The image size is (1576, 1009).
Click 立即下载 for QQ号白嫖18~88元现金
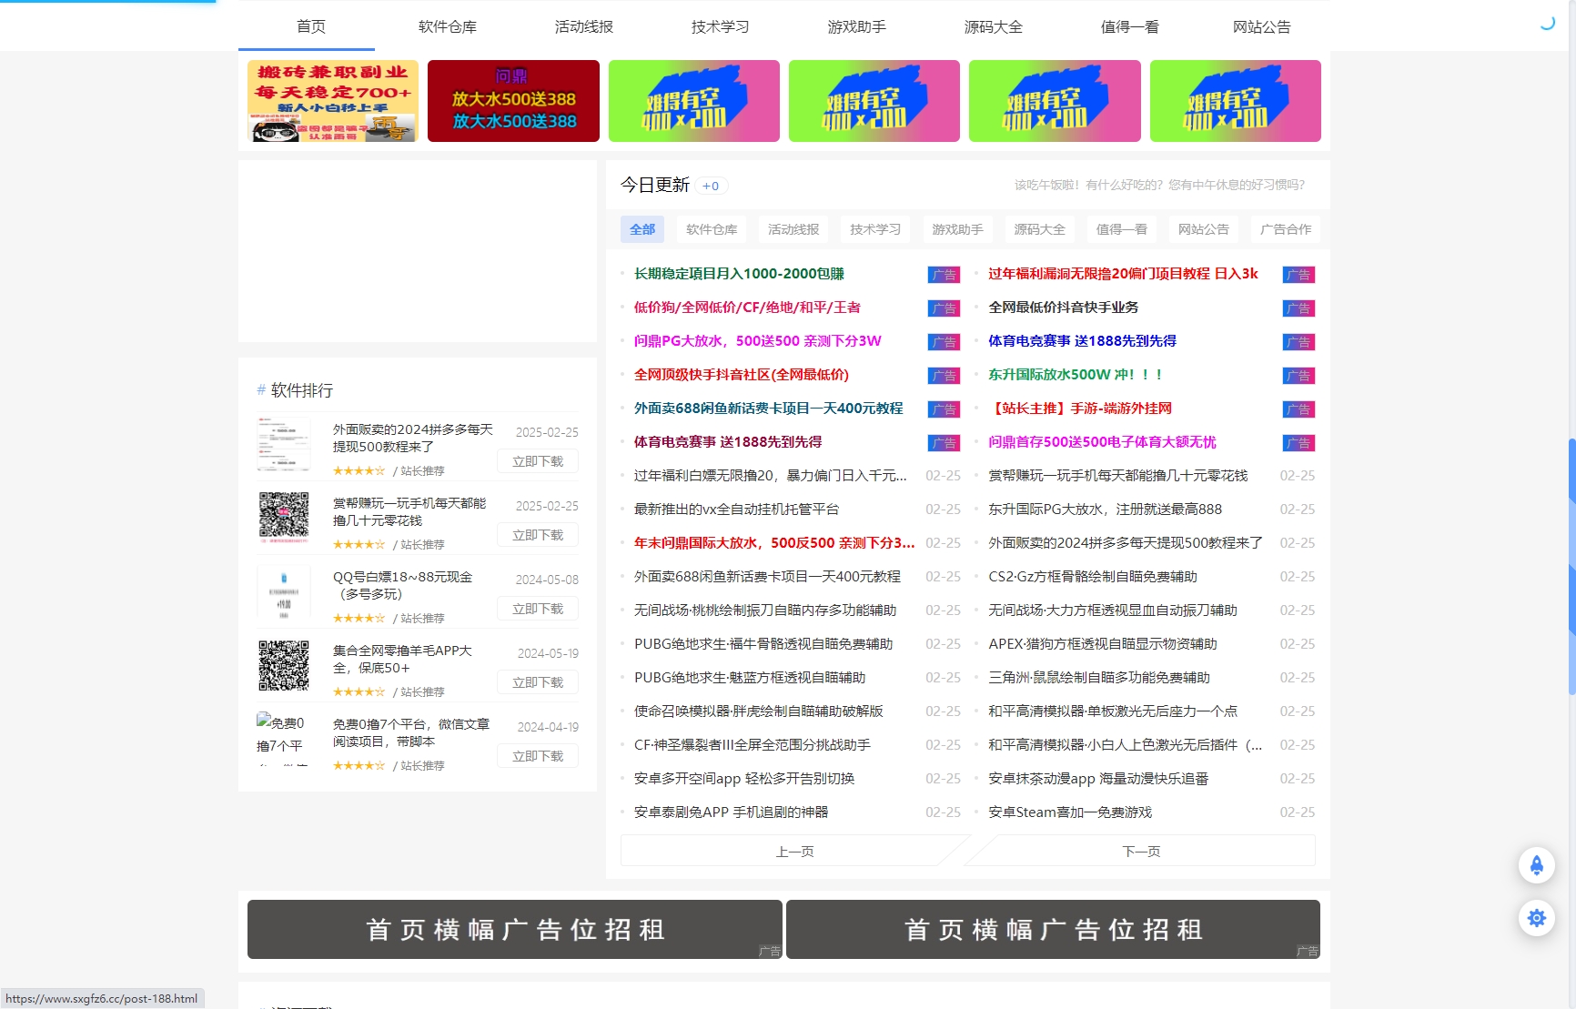tap(538, 609)
